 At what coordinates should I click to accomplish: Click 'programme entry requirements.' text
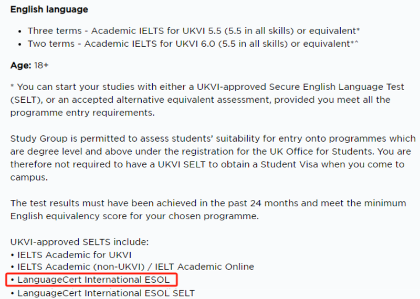pyautogui.click(x=82, y=113)
